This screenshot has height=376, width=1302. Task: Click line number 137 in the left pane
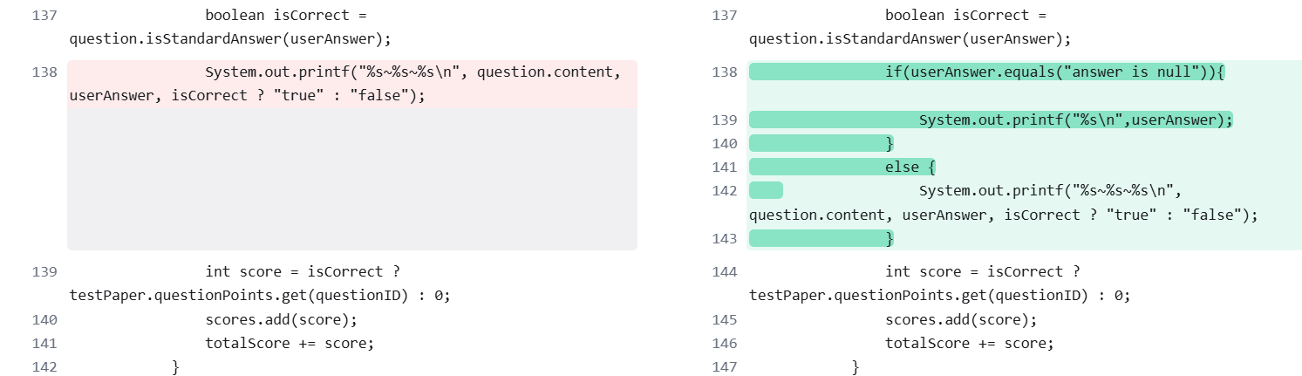(44, 16)
